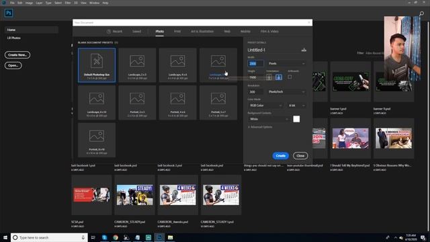Click the Photoshop taskbar icon

tap(159, 237)
